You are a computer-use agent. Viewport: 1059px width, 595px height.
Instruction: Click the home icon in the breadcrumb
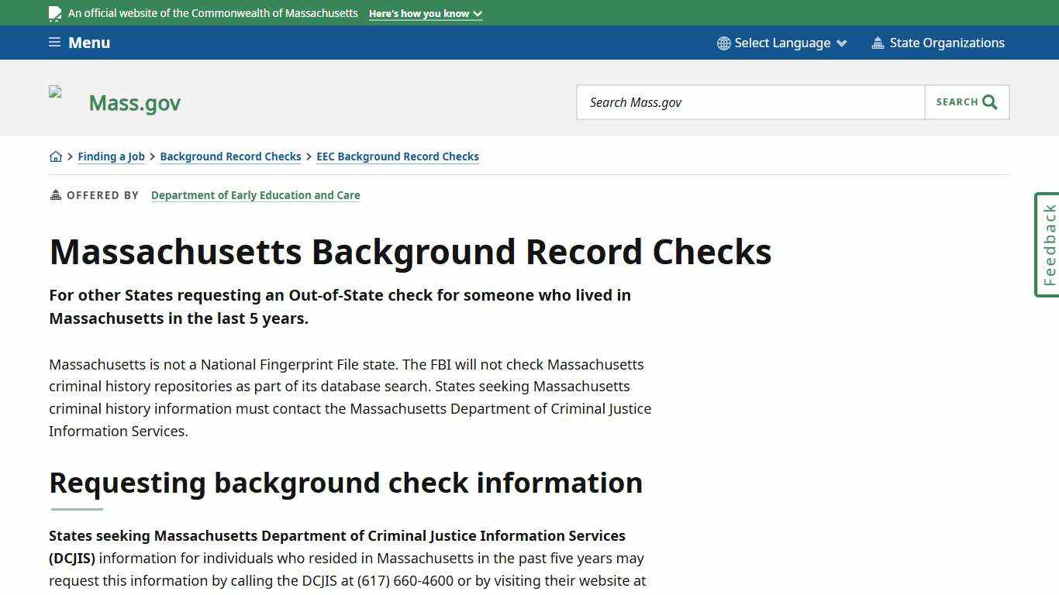pos(56,156)
